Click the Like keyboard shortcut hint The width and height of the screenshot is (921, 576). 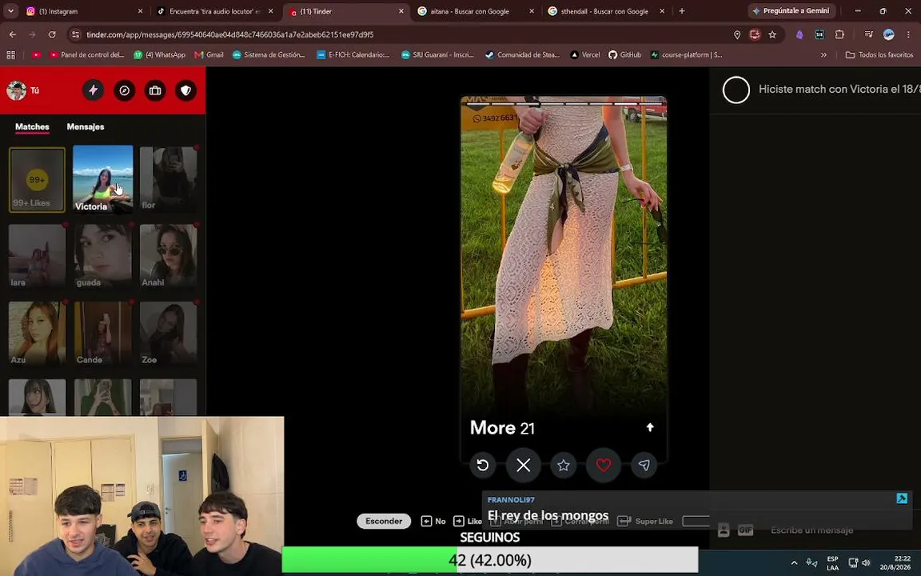pyautogui.click(x=468, y=522)
